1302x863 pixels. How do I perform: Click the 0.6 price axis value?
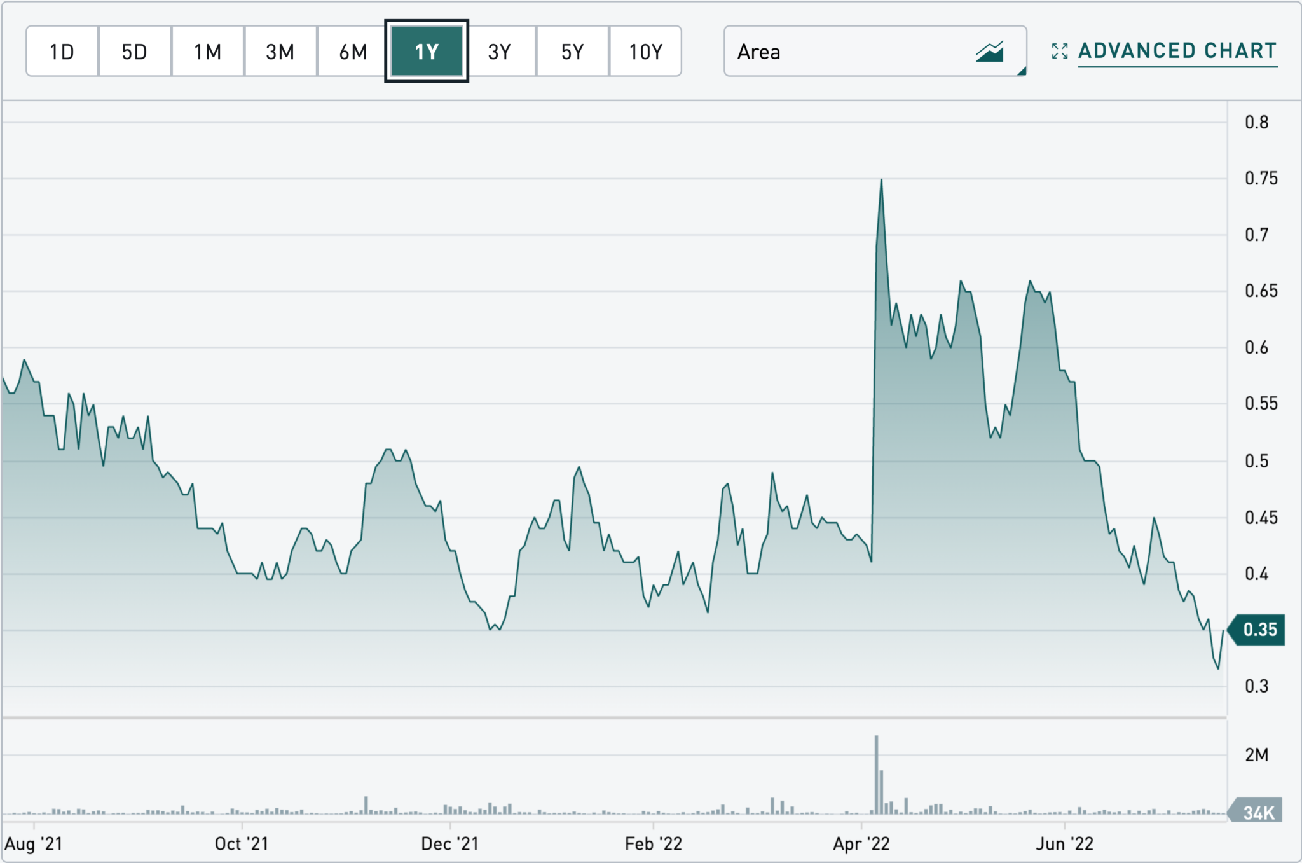[x=1256, y=347]
